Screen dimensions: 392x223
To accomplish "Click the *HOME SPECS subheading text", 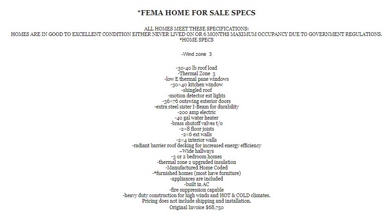I will [x=197, y=40].
